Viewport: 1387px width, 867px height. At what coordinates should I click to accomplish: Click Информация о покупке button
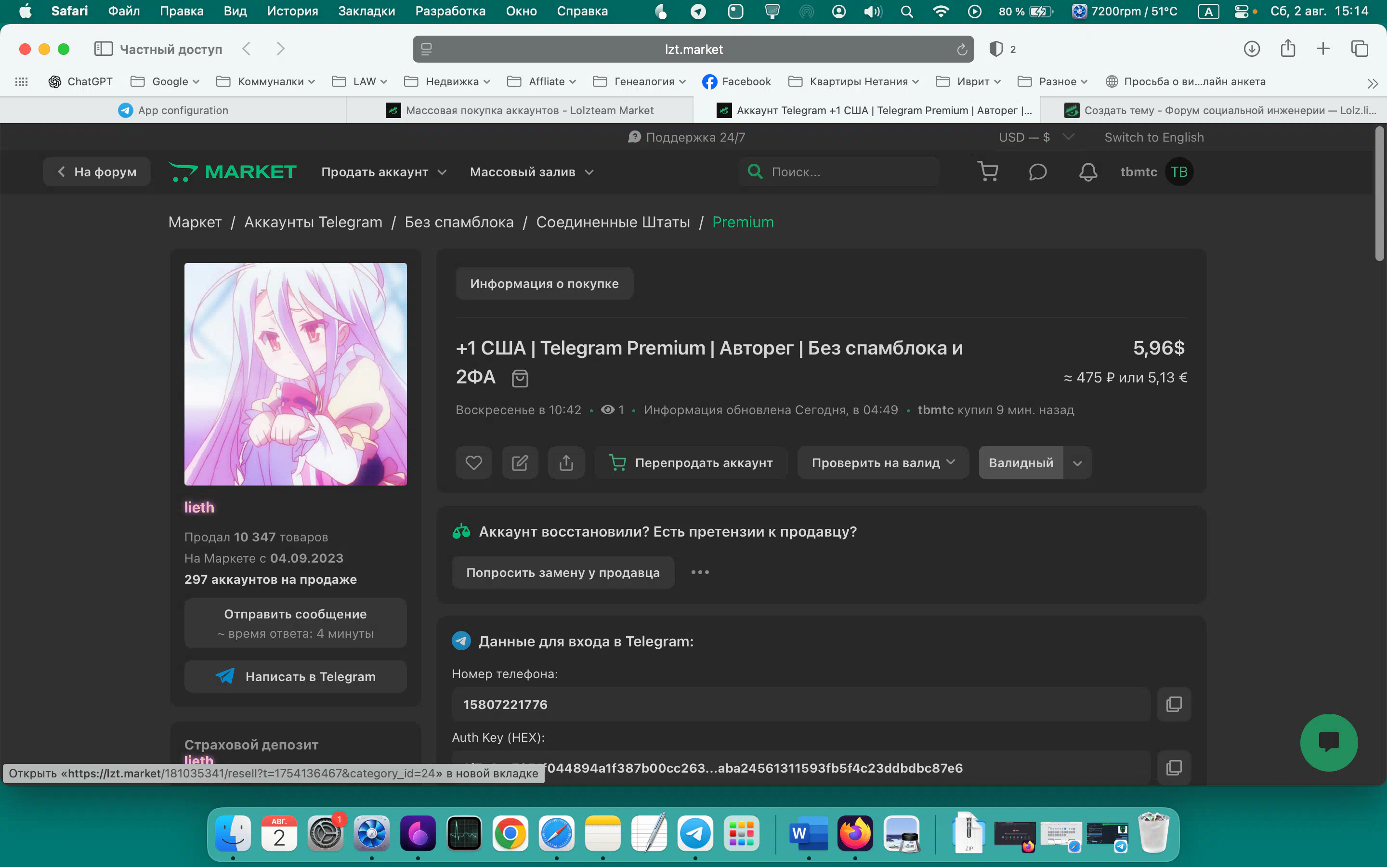[544, 283]
